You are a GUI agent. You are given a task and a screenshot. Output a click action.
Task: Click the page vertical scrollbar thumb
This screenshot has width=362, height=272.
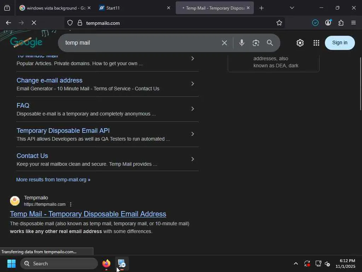click(360, 84)
